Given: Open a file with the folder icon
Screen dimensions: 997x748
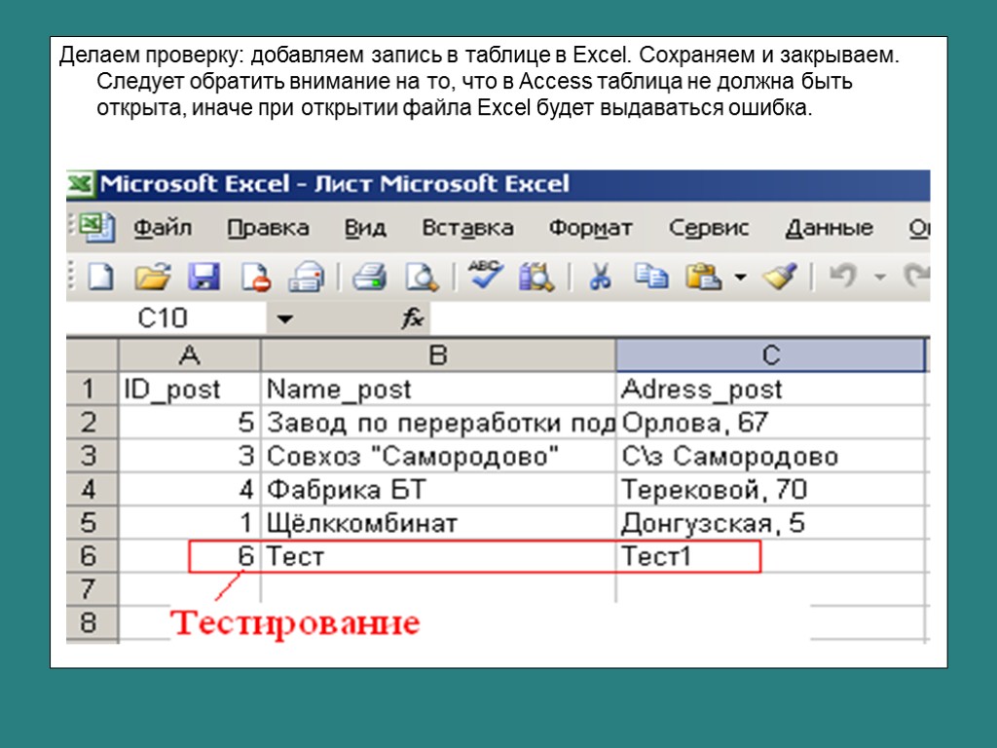Looking at the screenshot, I should click(153, 277).
